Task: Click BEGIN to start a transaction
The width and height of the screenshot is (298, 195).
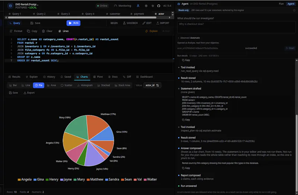Action: click(x=114, y=23)
